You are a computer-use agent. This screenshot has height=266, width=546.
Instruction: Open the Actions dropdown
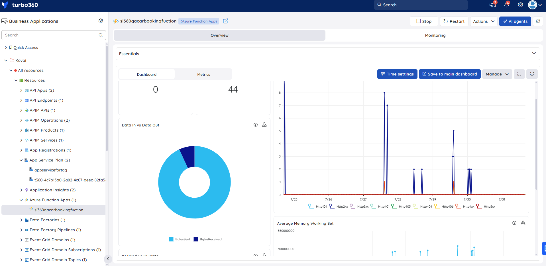coord(484,21)
